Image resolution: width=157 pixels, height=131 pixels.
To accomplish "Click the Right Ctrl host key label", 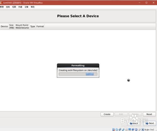I will pyautogui.click(x=149, y=130).
